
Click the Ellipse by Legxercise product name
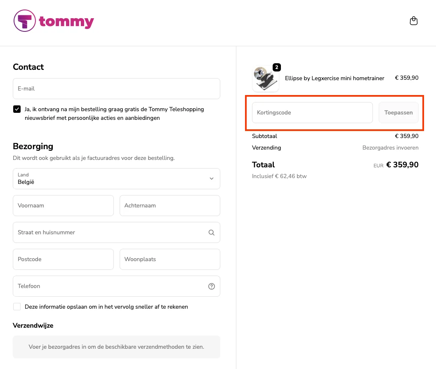(x=334, y=78)
